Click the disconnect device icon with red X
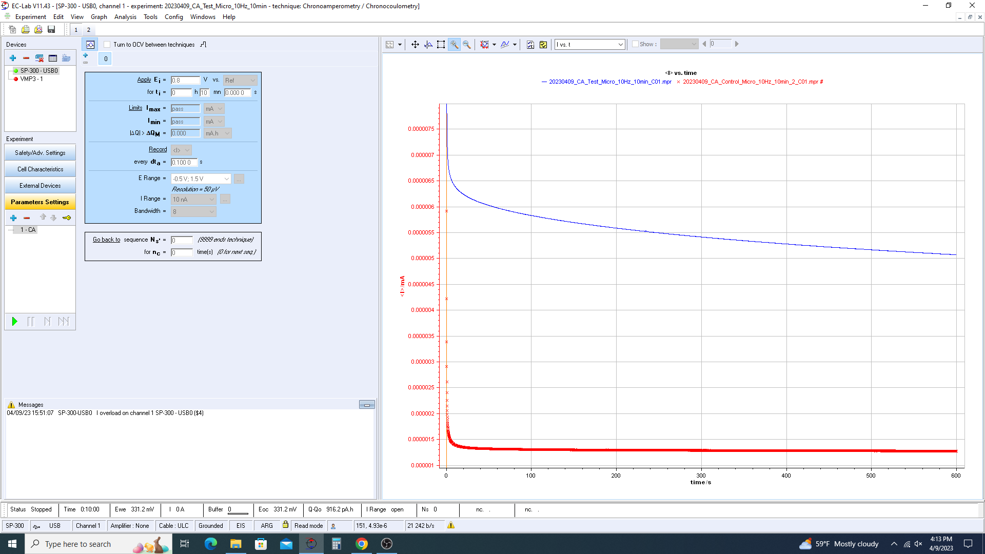This screenshot has width=985, height=554. pyautogui.click(x=40, y=58)
